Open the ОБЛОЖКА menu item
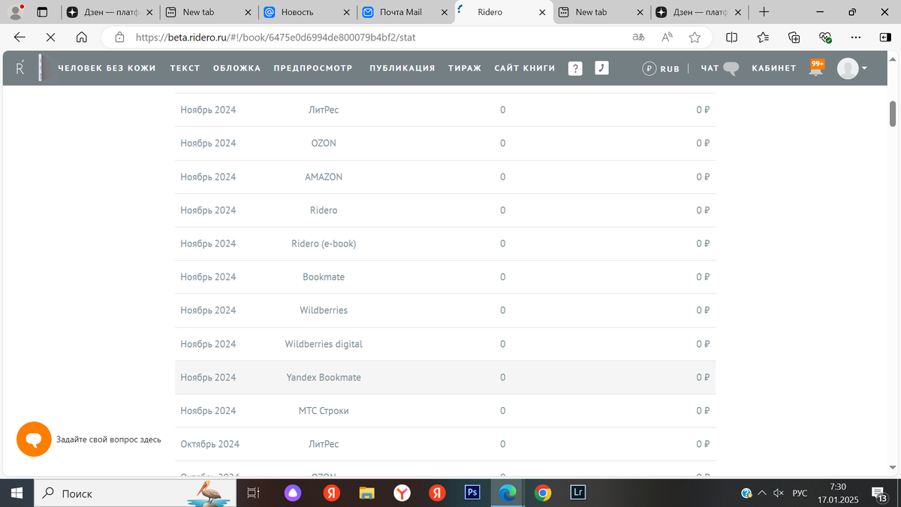 tap(237, 68)
